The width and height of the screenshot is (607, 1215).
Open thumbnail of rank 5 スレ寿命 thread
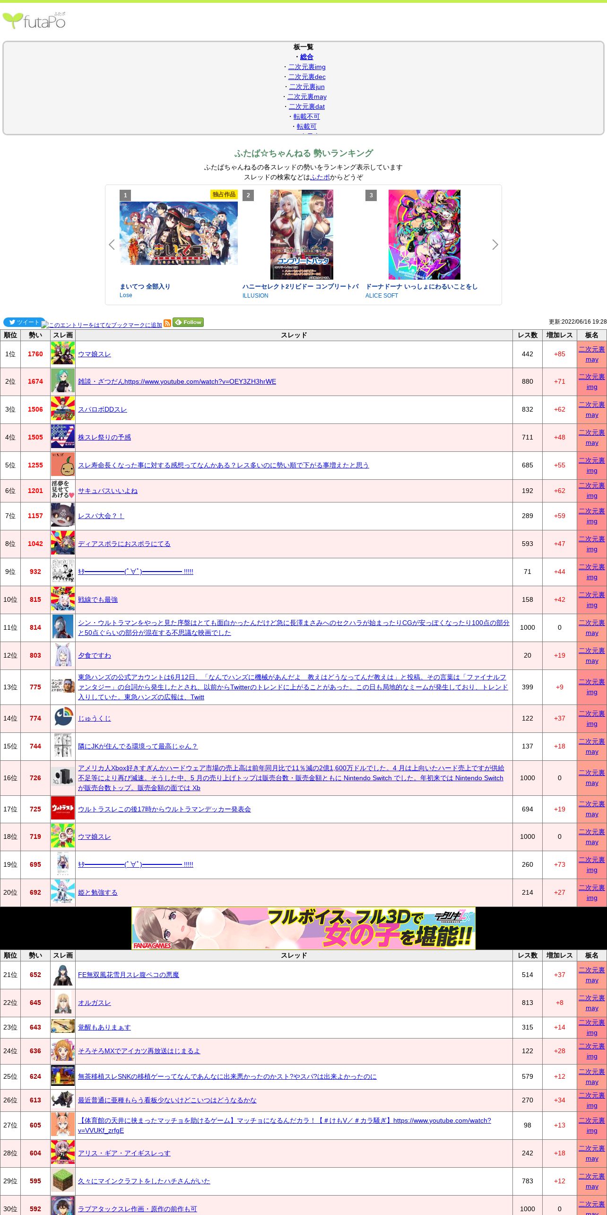(63, 465)
